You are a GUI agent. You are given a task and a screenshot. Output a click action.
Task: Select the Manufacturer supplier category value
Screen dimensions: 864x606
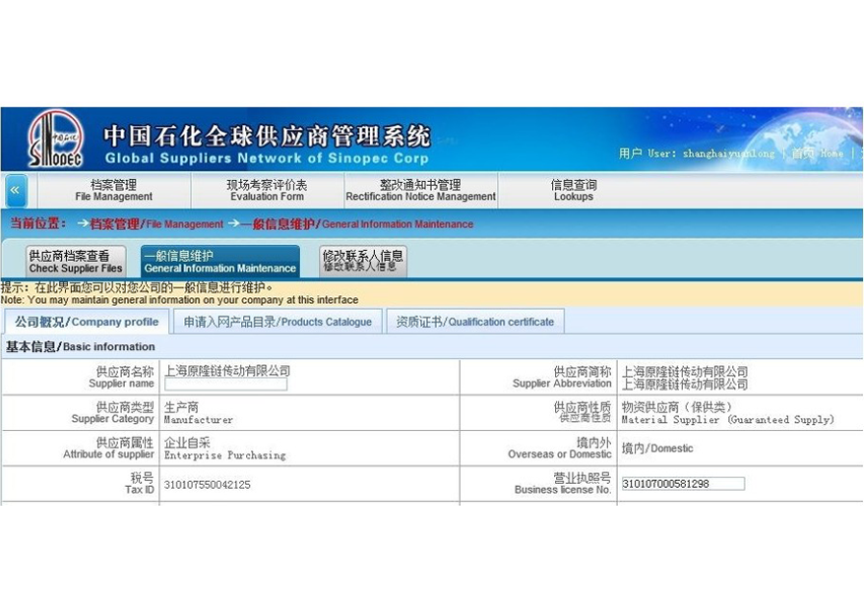point(199,413)
